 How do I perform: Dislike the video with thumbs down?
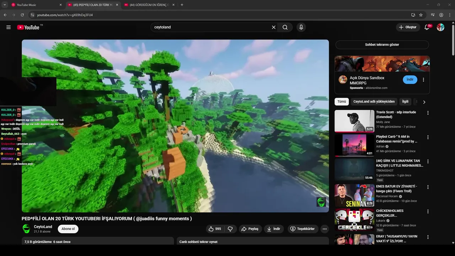(x=230, y=229)
